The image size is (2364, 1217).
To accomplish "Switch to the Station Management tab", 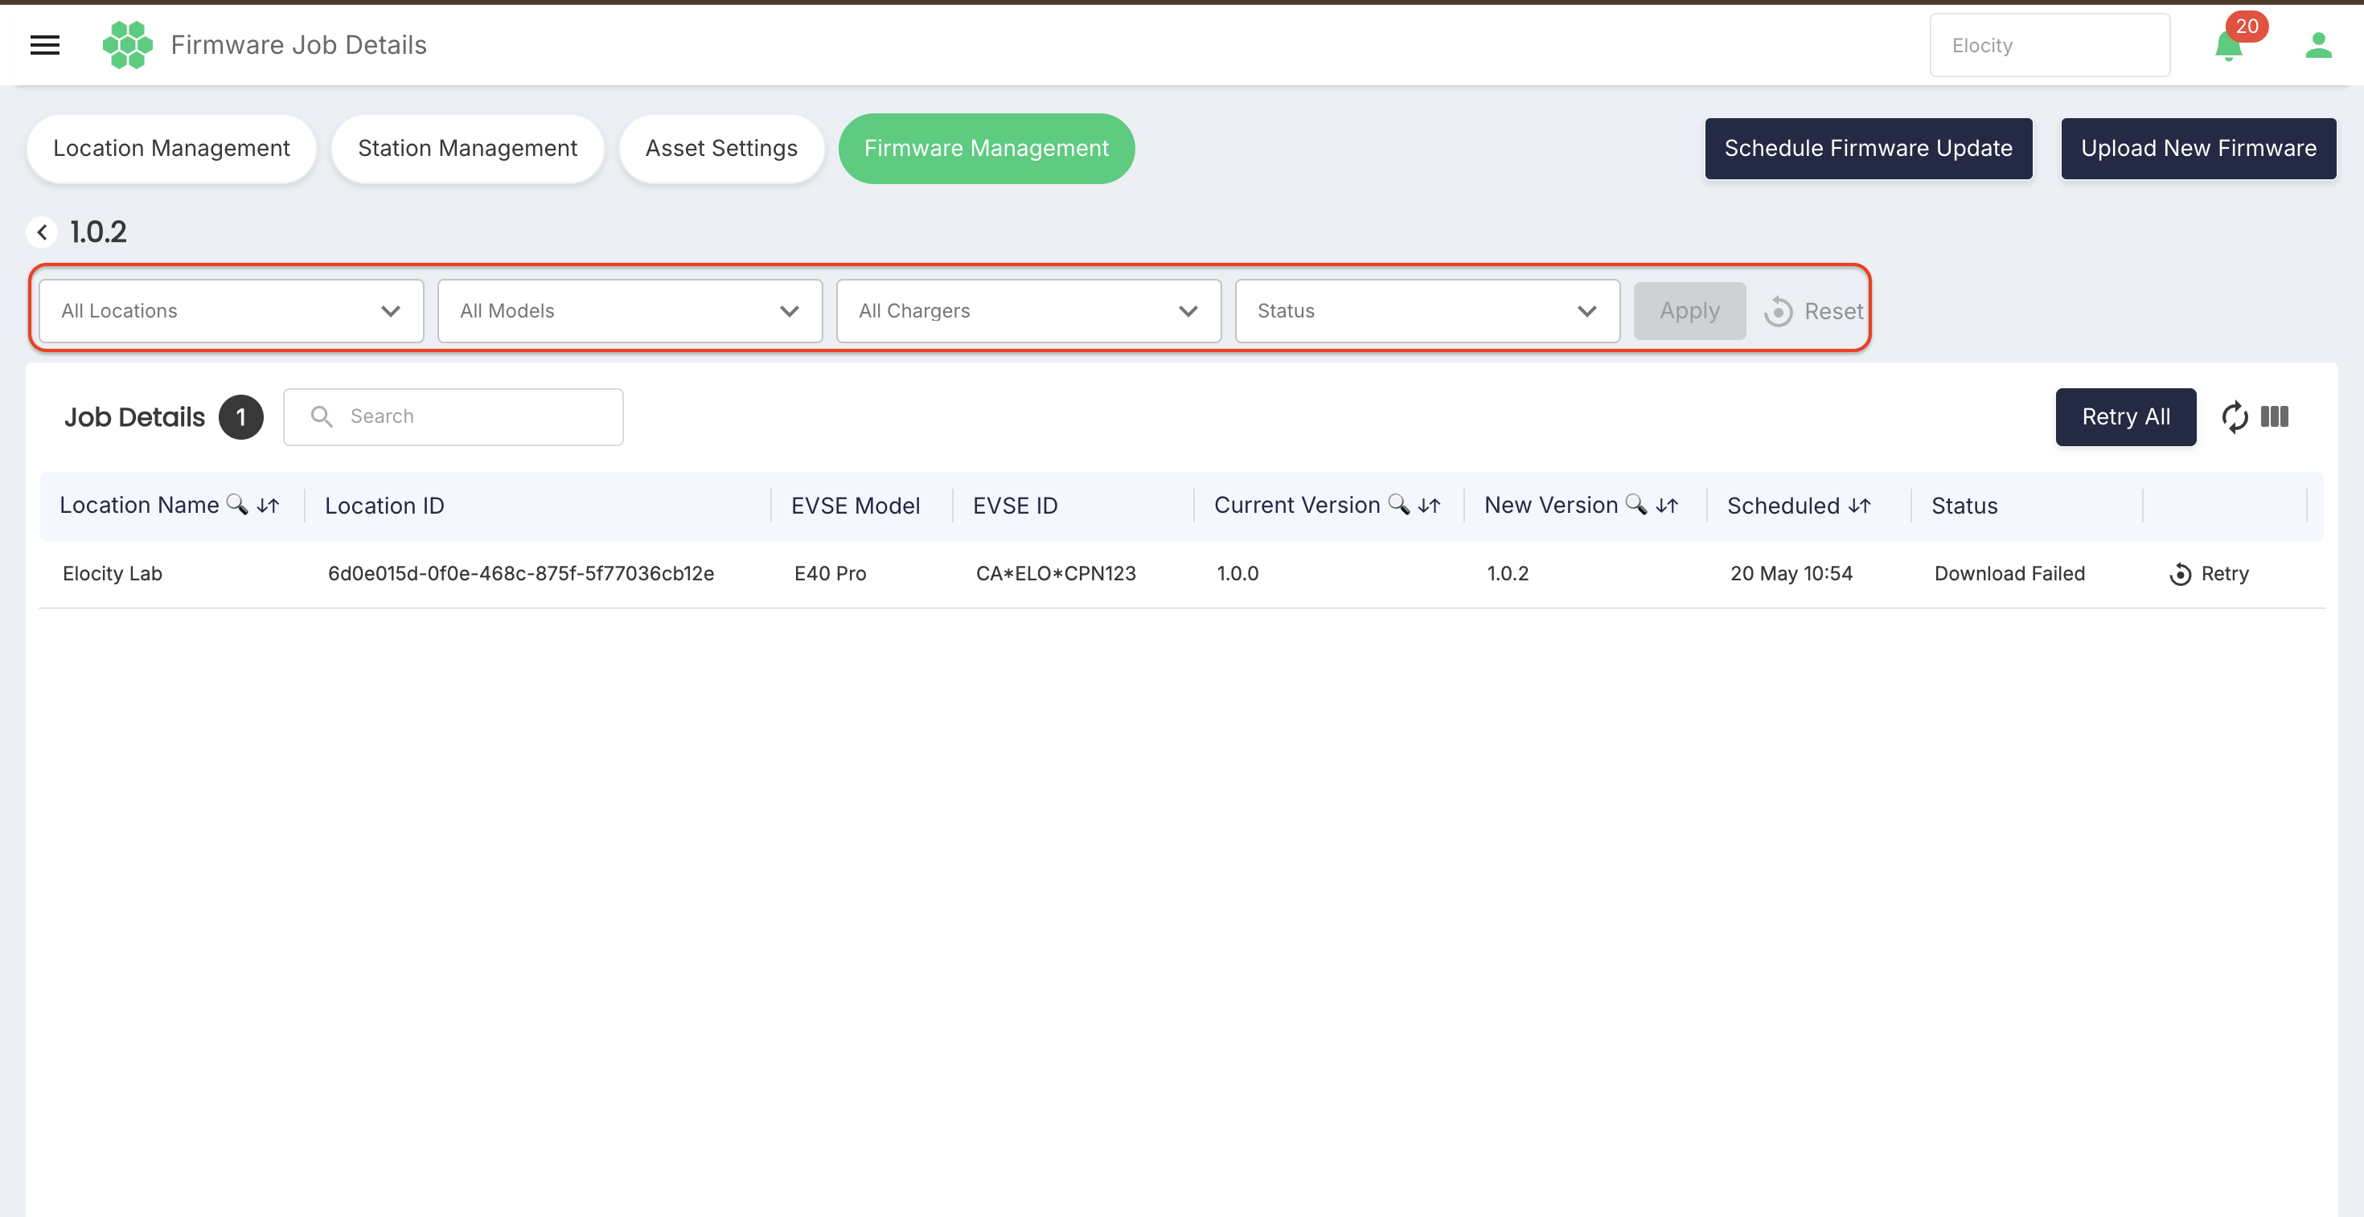I will [x=467, y=149].
